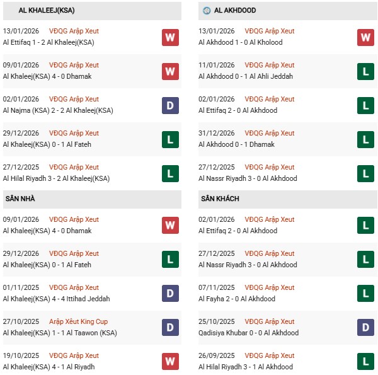This screenshot has height=375, width=378.
Task: Click W badge for Al Khaleej 4-1 Al Riyadh
Action: (x=170, y=362)
